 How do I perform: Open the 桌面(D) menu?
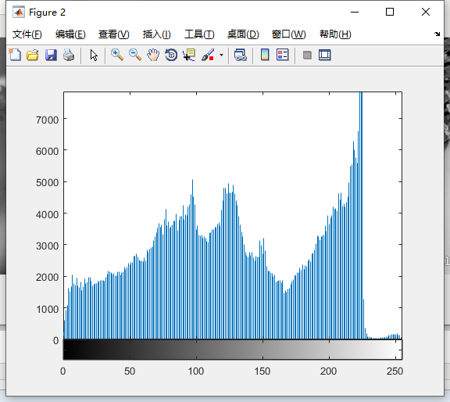[243, 34]
